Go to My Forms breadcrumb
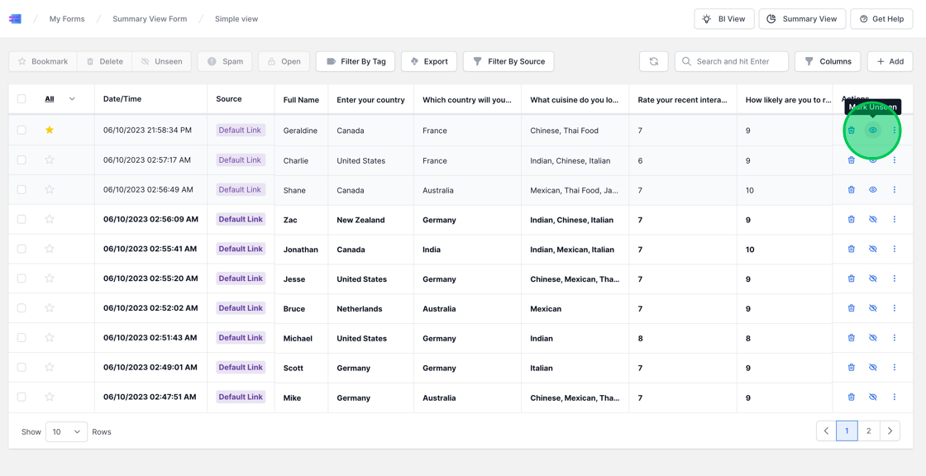The width and height of the screenshot is (926, 476). [67, 19]
